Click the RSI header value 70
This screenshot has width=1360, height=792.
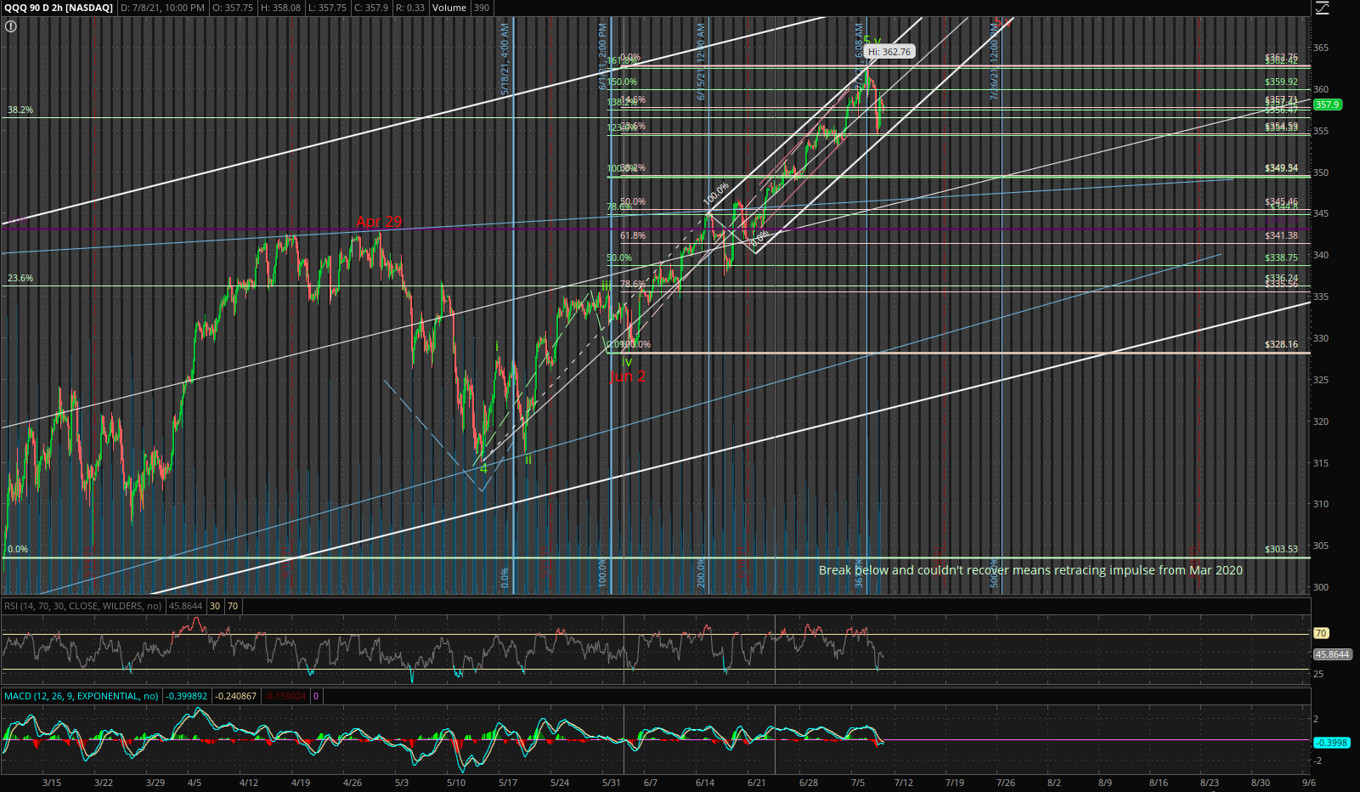pyautogui.click(x=233, y=606)
